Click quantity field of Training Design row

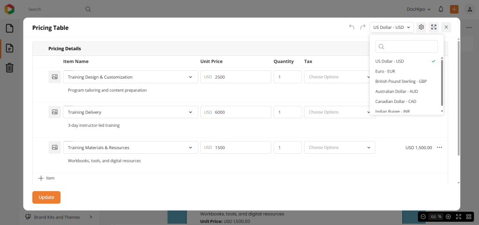click(x=288, y=77)
